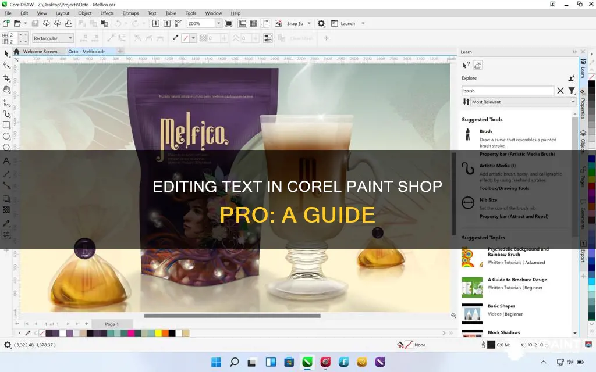Add a new page with plus before page navigation
This screenshot has width=596, height=372.
click(17, 324)
